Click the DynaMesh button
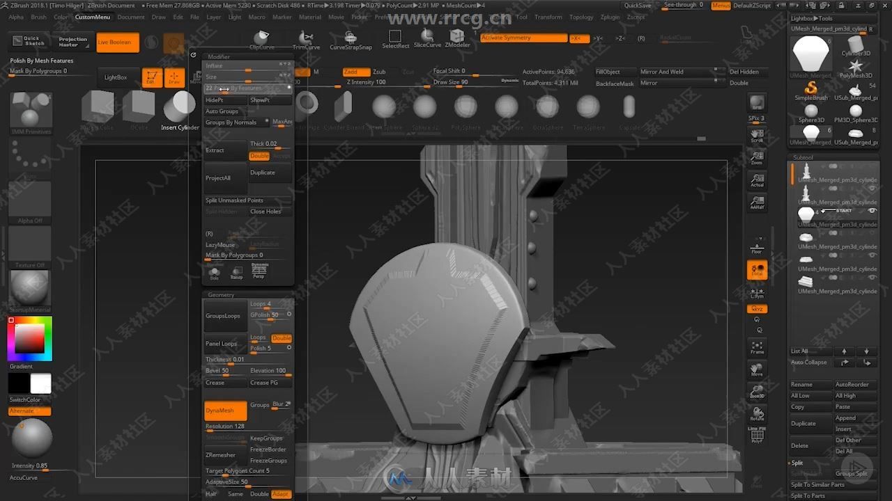 [x=225, y=411]
